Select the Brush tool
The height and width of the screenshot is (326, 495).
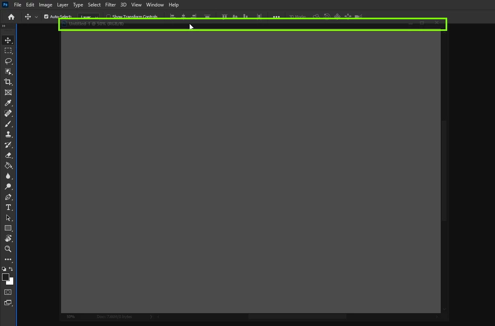(x=8, y=124)
